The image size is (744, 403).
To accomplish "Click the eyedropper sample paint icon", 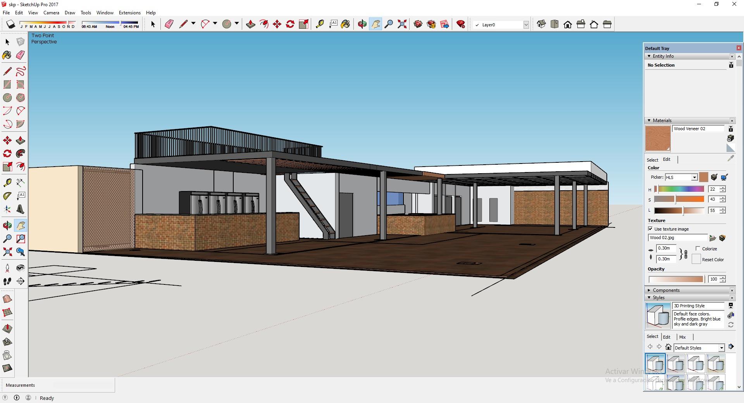I will (730, 158).
